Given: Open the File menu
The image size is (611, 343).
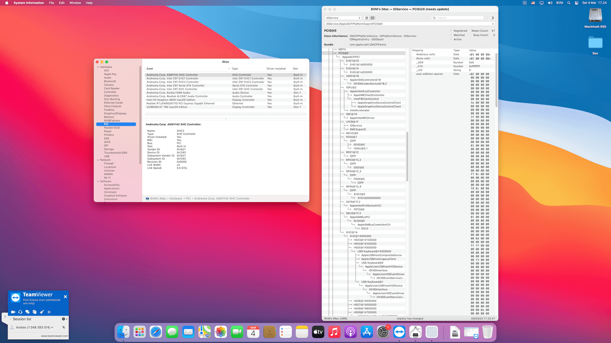Looking at the screenshot, I should [x=51, y=3].
